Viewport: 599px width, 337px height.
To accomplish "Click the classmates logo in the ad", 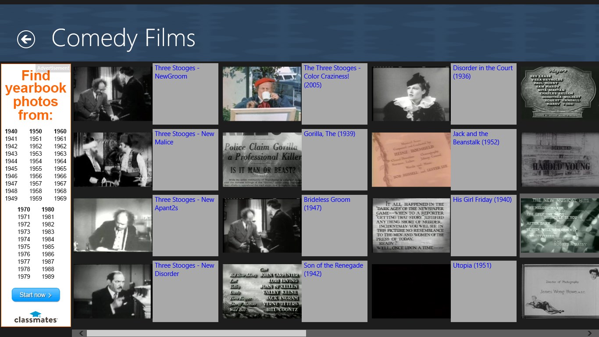I will point(36,317).
